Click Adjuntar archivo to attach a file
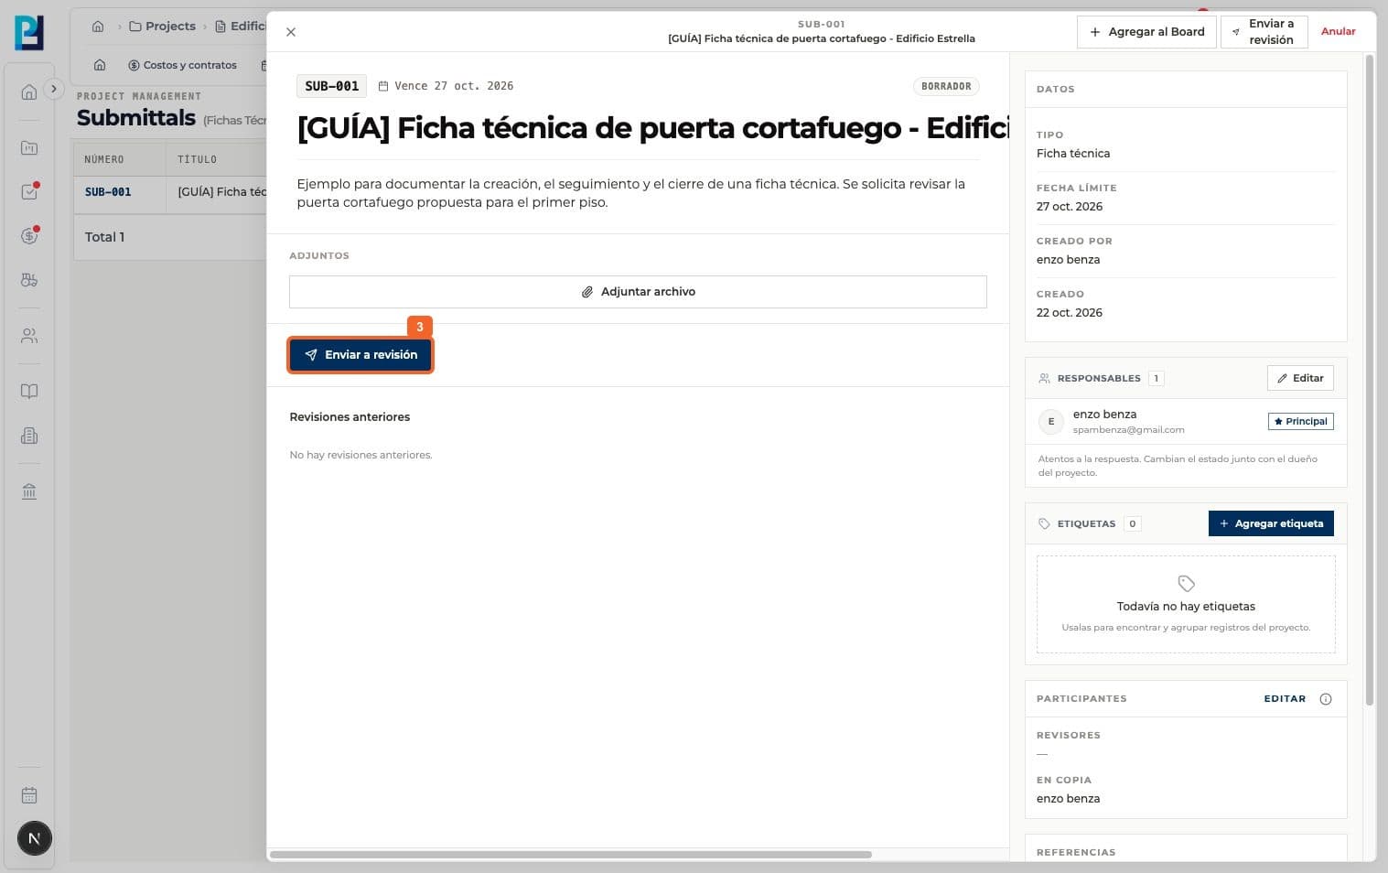 [638, 292]
